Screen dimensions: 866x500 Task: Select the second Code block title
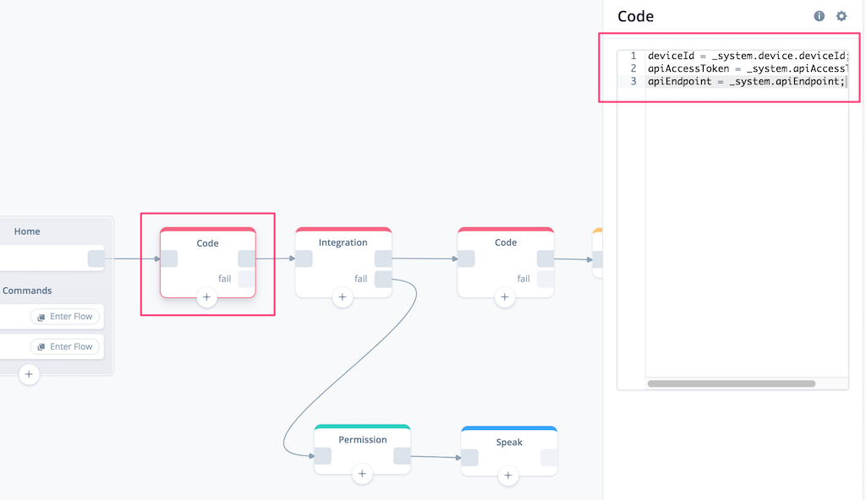click(x=506, y=242)
